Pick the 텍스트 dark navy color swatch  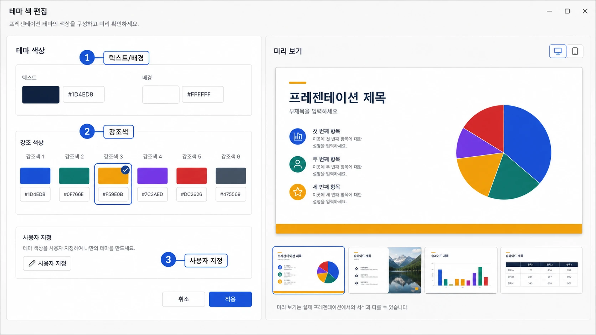click(41, 95)
